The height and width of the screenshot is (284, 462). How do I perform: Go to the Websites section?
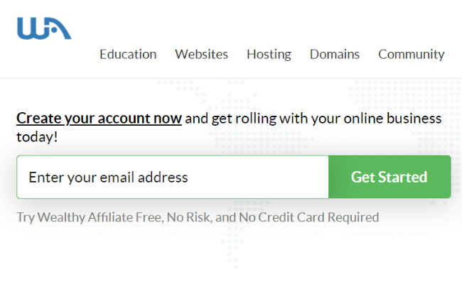point(202,55)
